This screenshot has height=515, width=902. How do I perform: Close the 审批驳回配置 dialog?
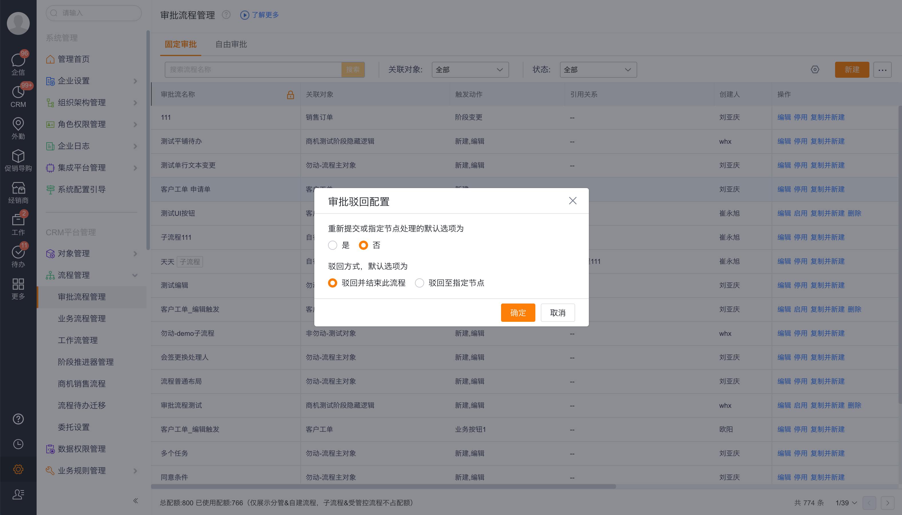click(x=573, y=201)
